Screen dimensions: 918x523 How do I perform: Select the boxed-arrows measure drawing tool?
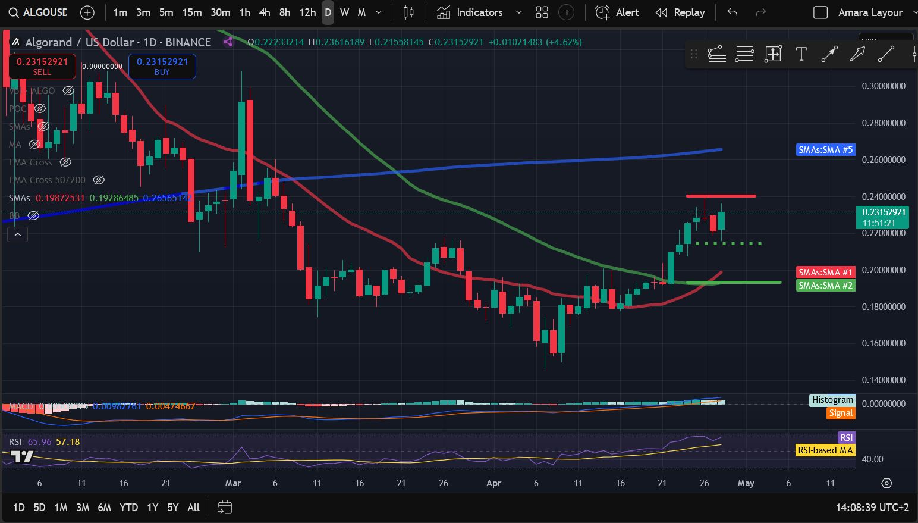pyautogui.click(x=773, y=54)
